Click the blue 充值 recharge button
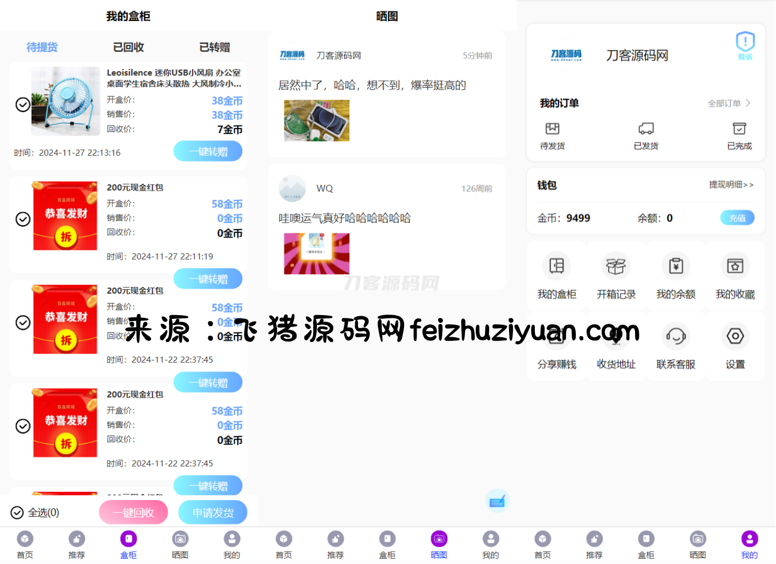This screenshot has width=776, height=564. pyautogui.click(x=737, y=218)
